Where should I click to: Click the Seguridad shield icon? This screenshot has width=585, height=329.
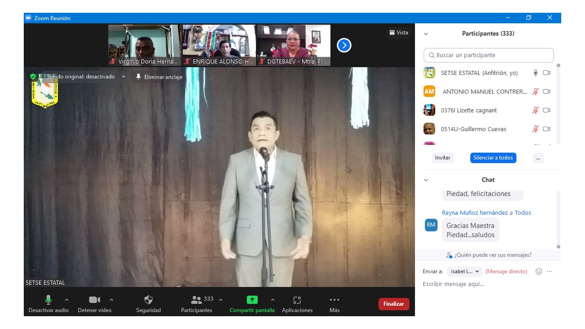click(x=149, y=300)
